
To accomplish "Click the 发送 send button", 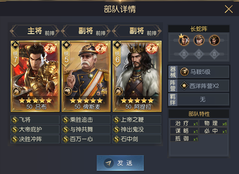I will [120, 163].
